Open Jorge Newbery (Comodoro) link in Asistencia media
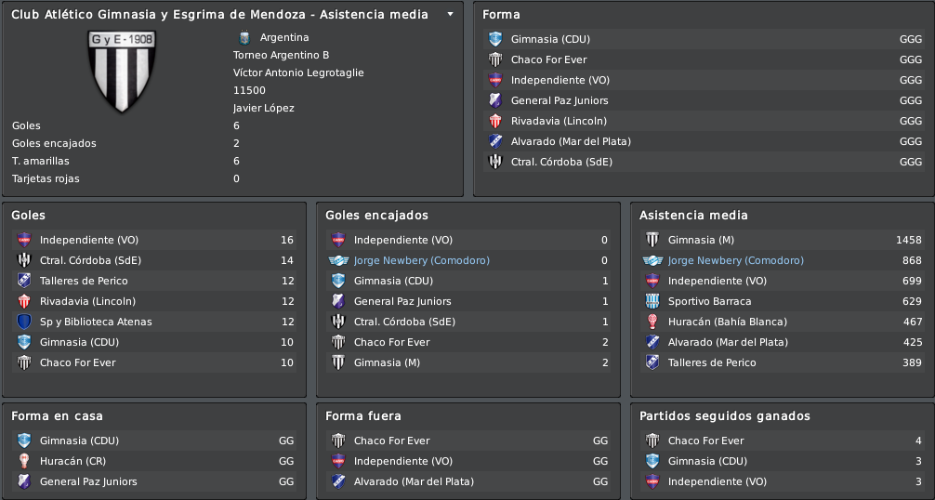The height and width of the screenshot is (500, 935). (x=736, y=260)
